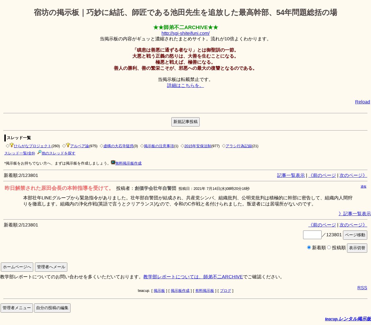Open the sgi-shiteifuni.com archive link
Image resolution: width=371 pixels, height=325 pixels.
point(185,33)
